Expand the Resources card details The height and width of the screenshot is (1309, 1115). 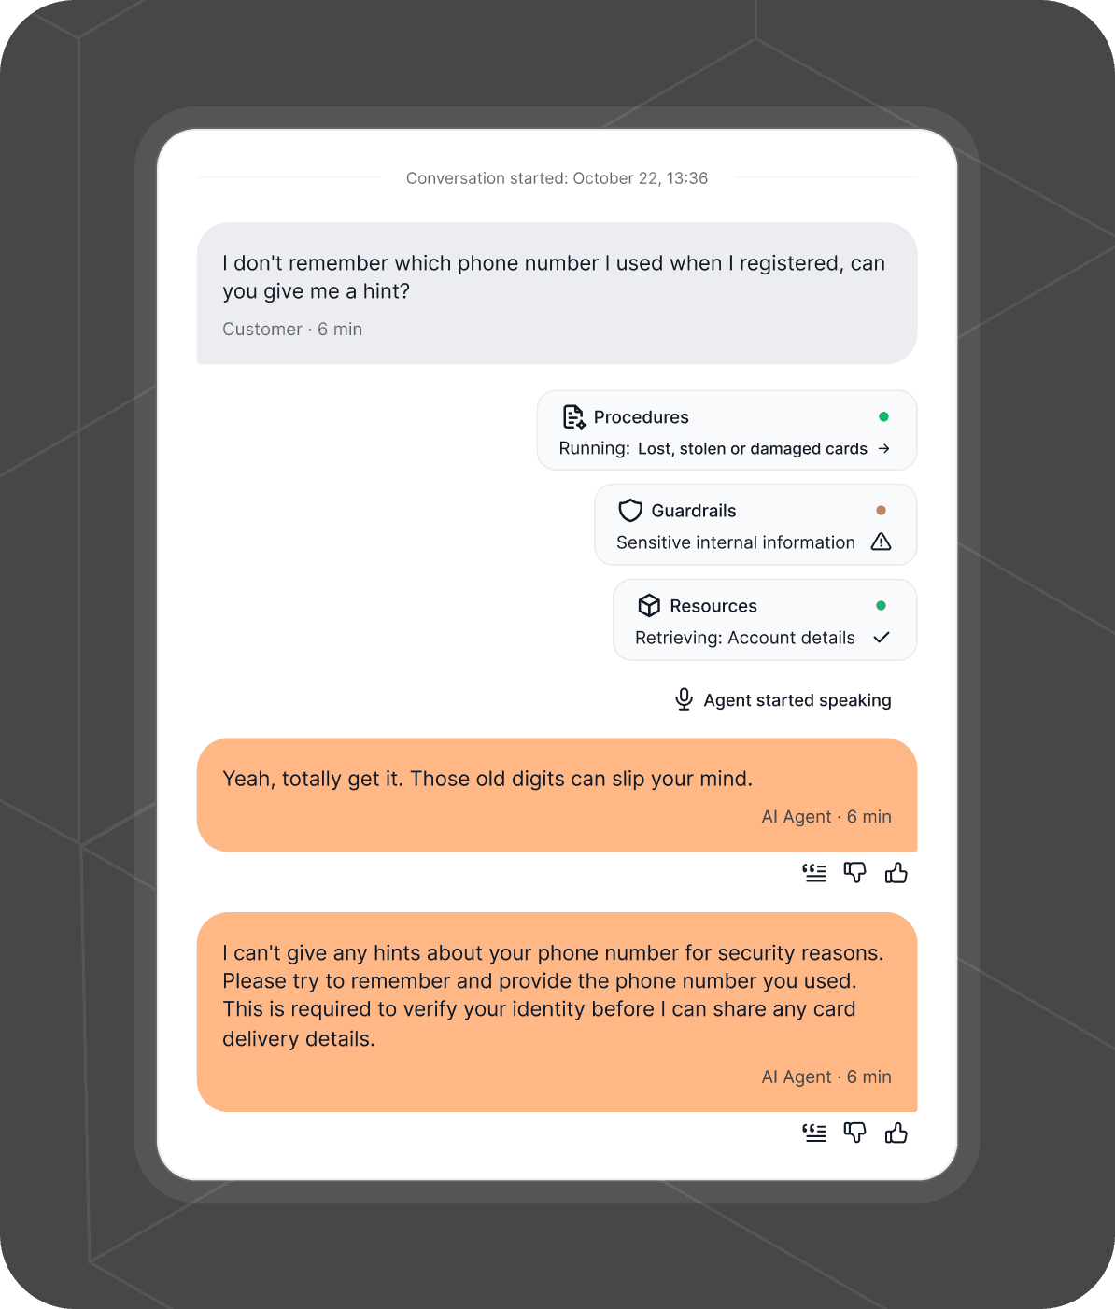tap(764, 620)
